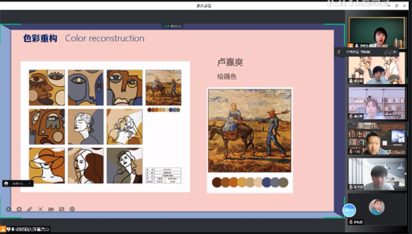Click the small info table on the artwork sheet
Screen dimensions: 412x234
click(x=164, y=175)
